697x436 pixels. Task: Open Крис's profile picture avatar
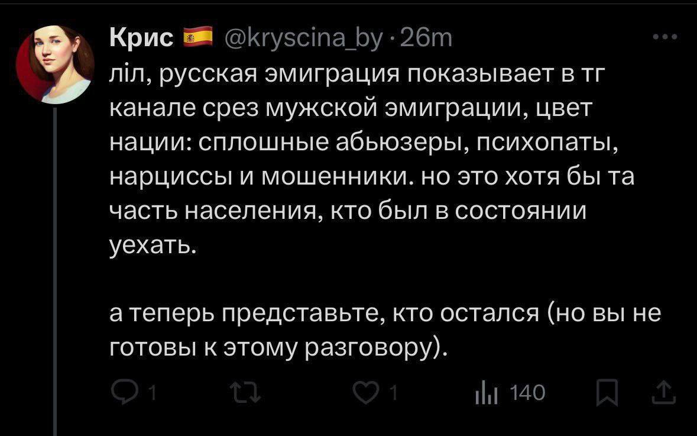(x=55, y=64)
